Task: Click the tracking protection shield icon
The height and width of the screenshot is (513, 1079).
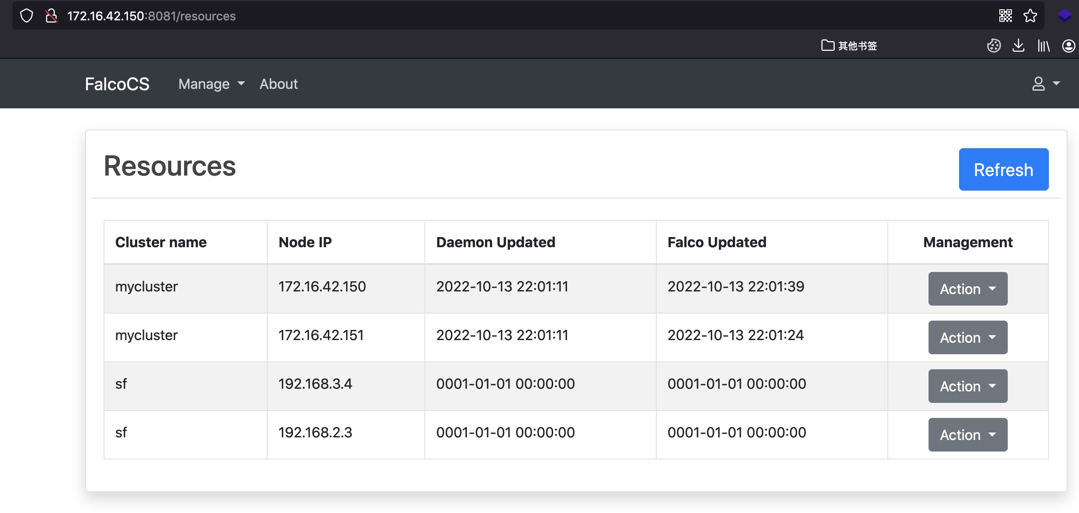Action: click(27, 16)
